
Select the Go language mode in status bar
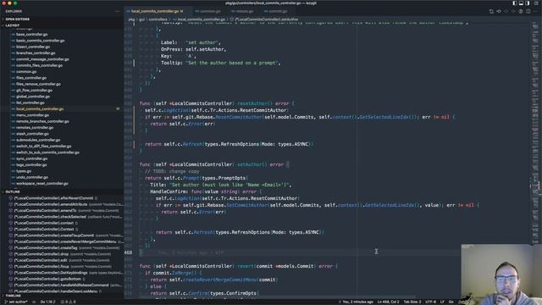click(x=451, y=302)
